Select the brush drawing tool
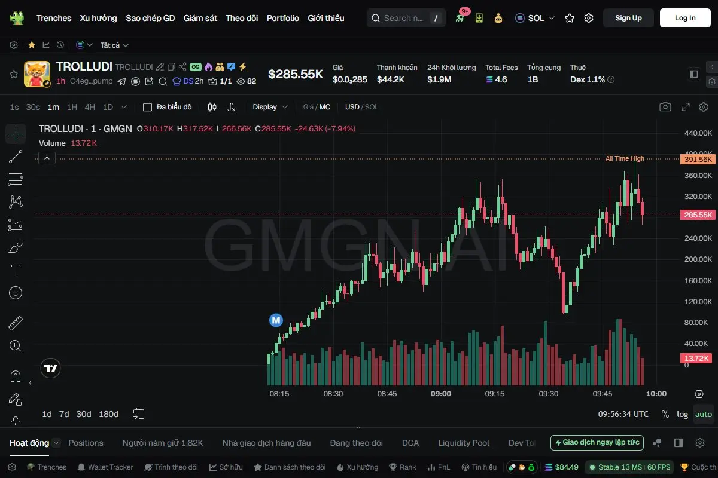The image size is (718, 478). click(16, 247)
